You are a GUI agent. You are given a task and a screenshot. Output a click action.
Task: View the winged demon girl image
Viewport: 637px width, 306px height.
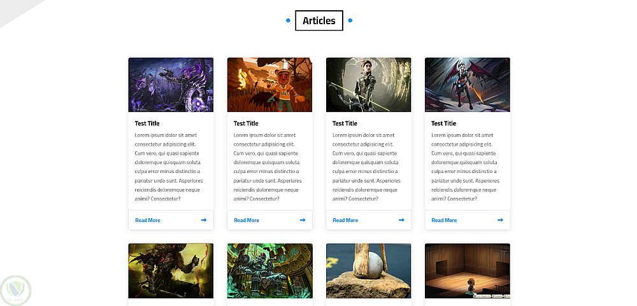click(x=468, y=85)
